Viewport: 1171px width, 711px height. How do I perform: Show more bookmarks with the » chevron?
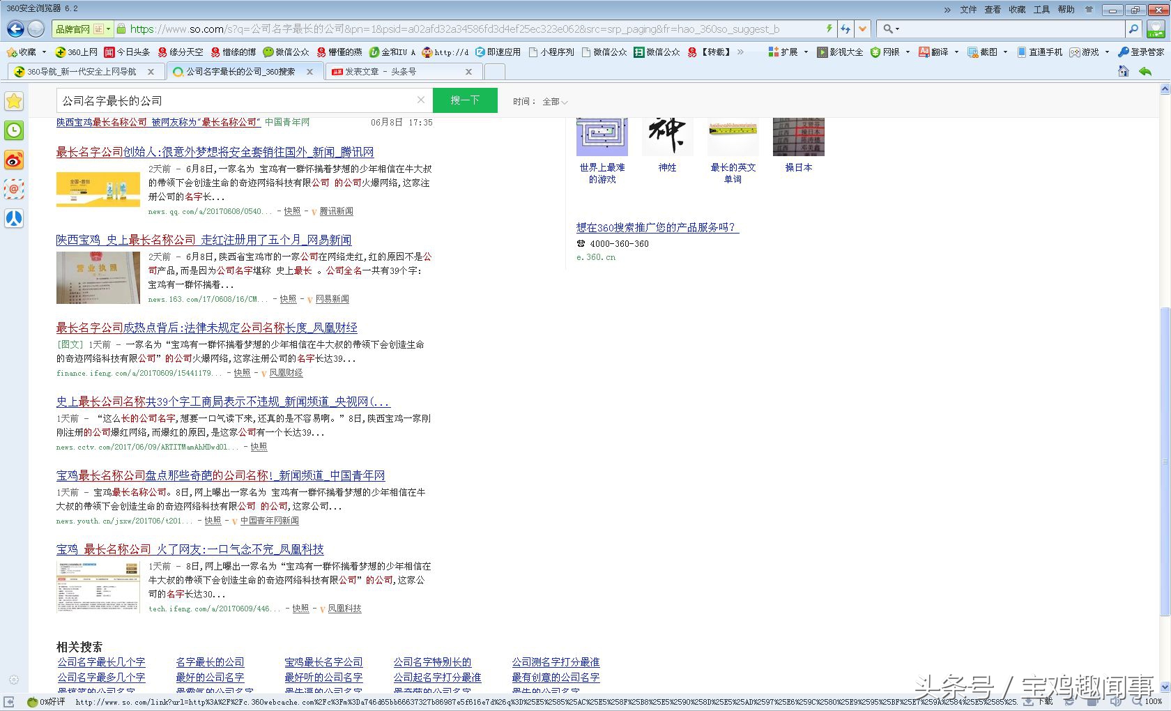coord(740,52)
